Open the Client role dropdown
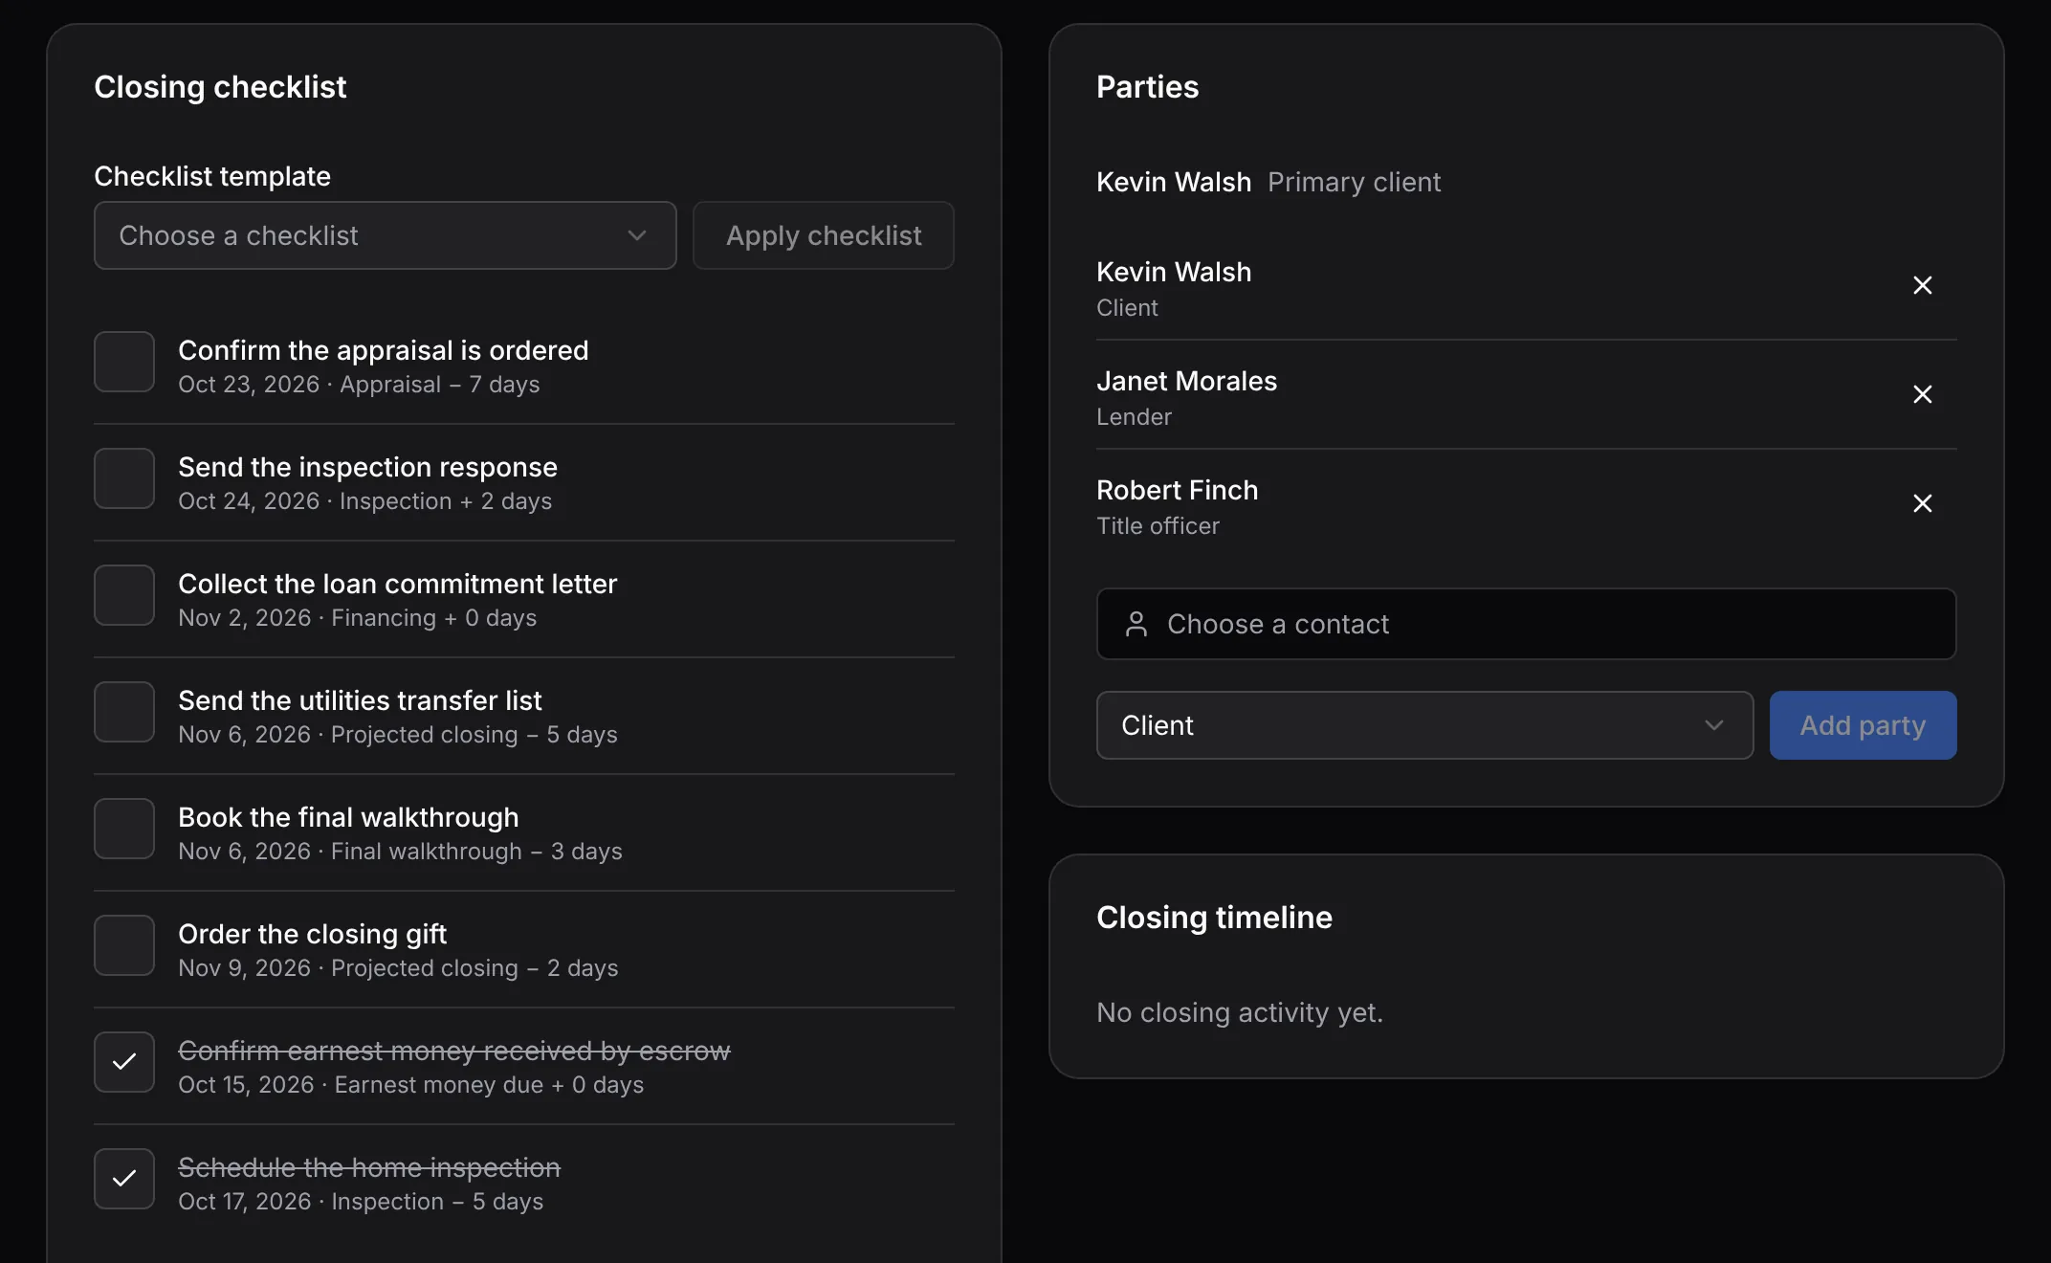Viewport: 2051px width, 1263px height. (1424, 725)
